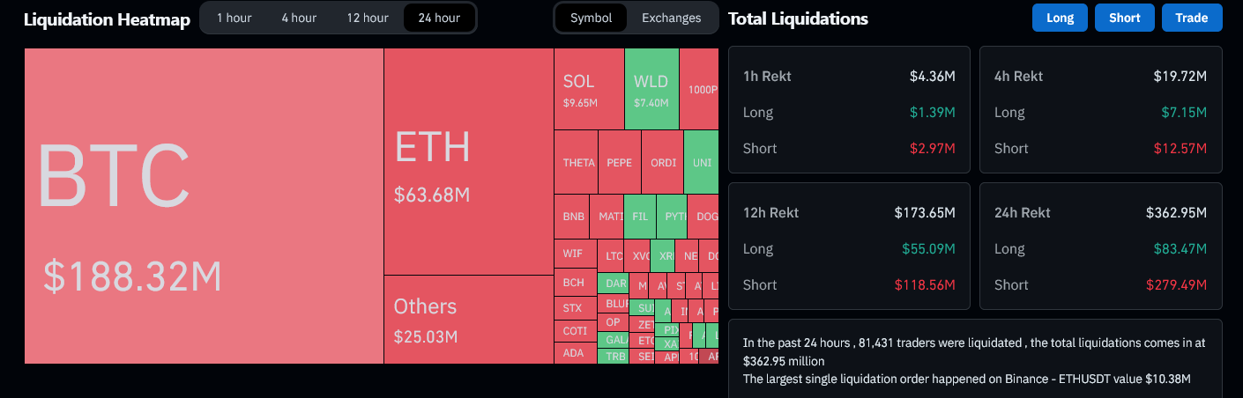1243x398 pixels.
Task: Click the 12h Rekt label
Action: tap(770, 212)
